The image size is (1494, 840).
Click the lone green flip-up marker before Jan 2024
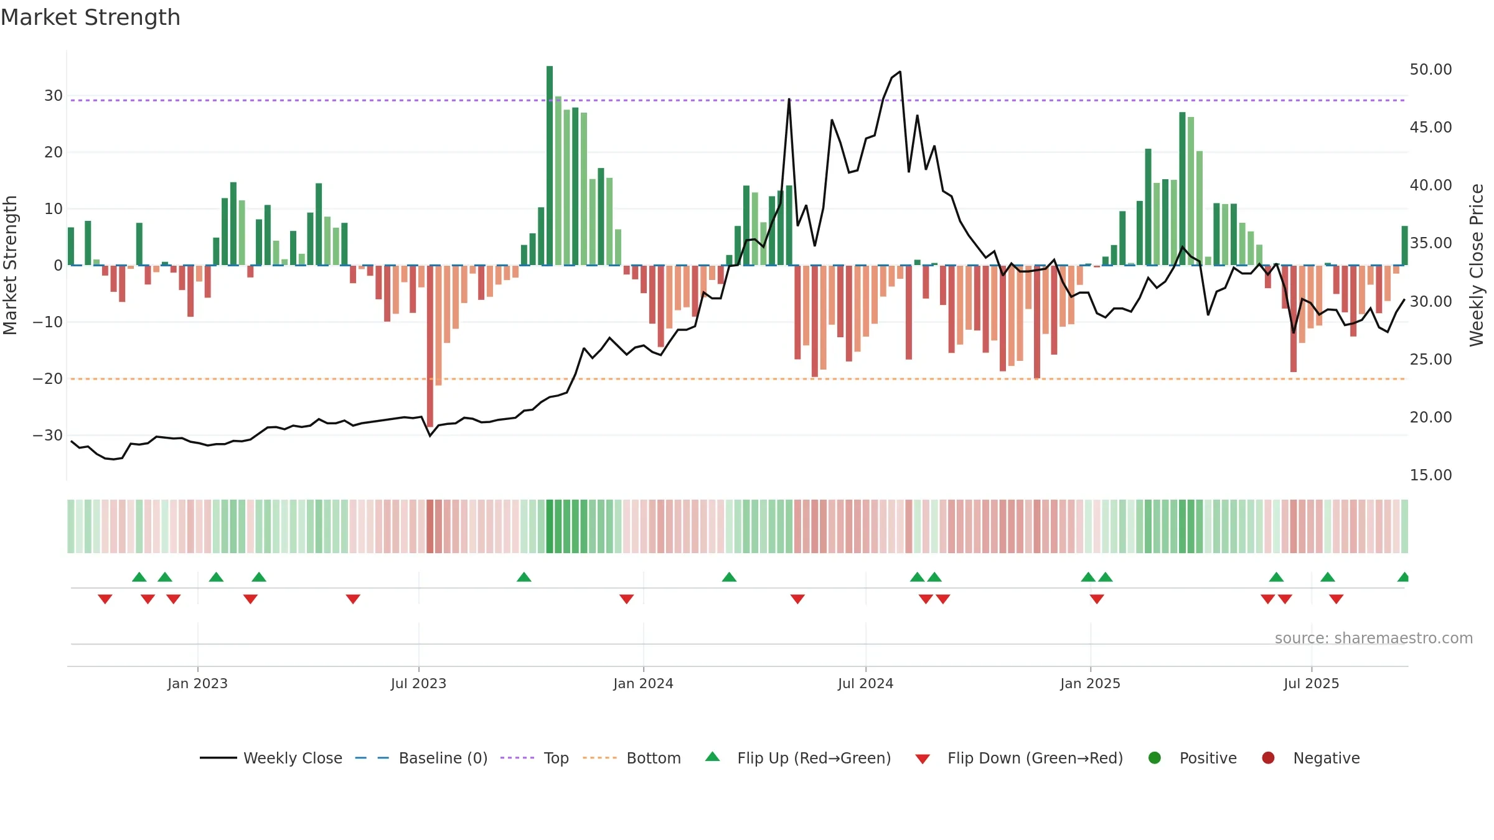(x=524, y=577)
